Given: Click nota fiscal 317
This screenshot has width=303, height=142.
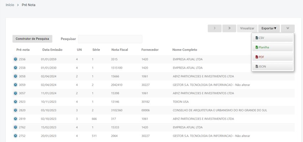Looking at the screenshot, I should click(x=113, y=119).
